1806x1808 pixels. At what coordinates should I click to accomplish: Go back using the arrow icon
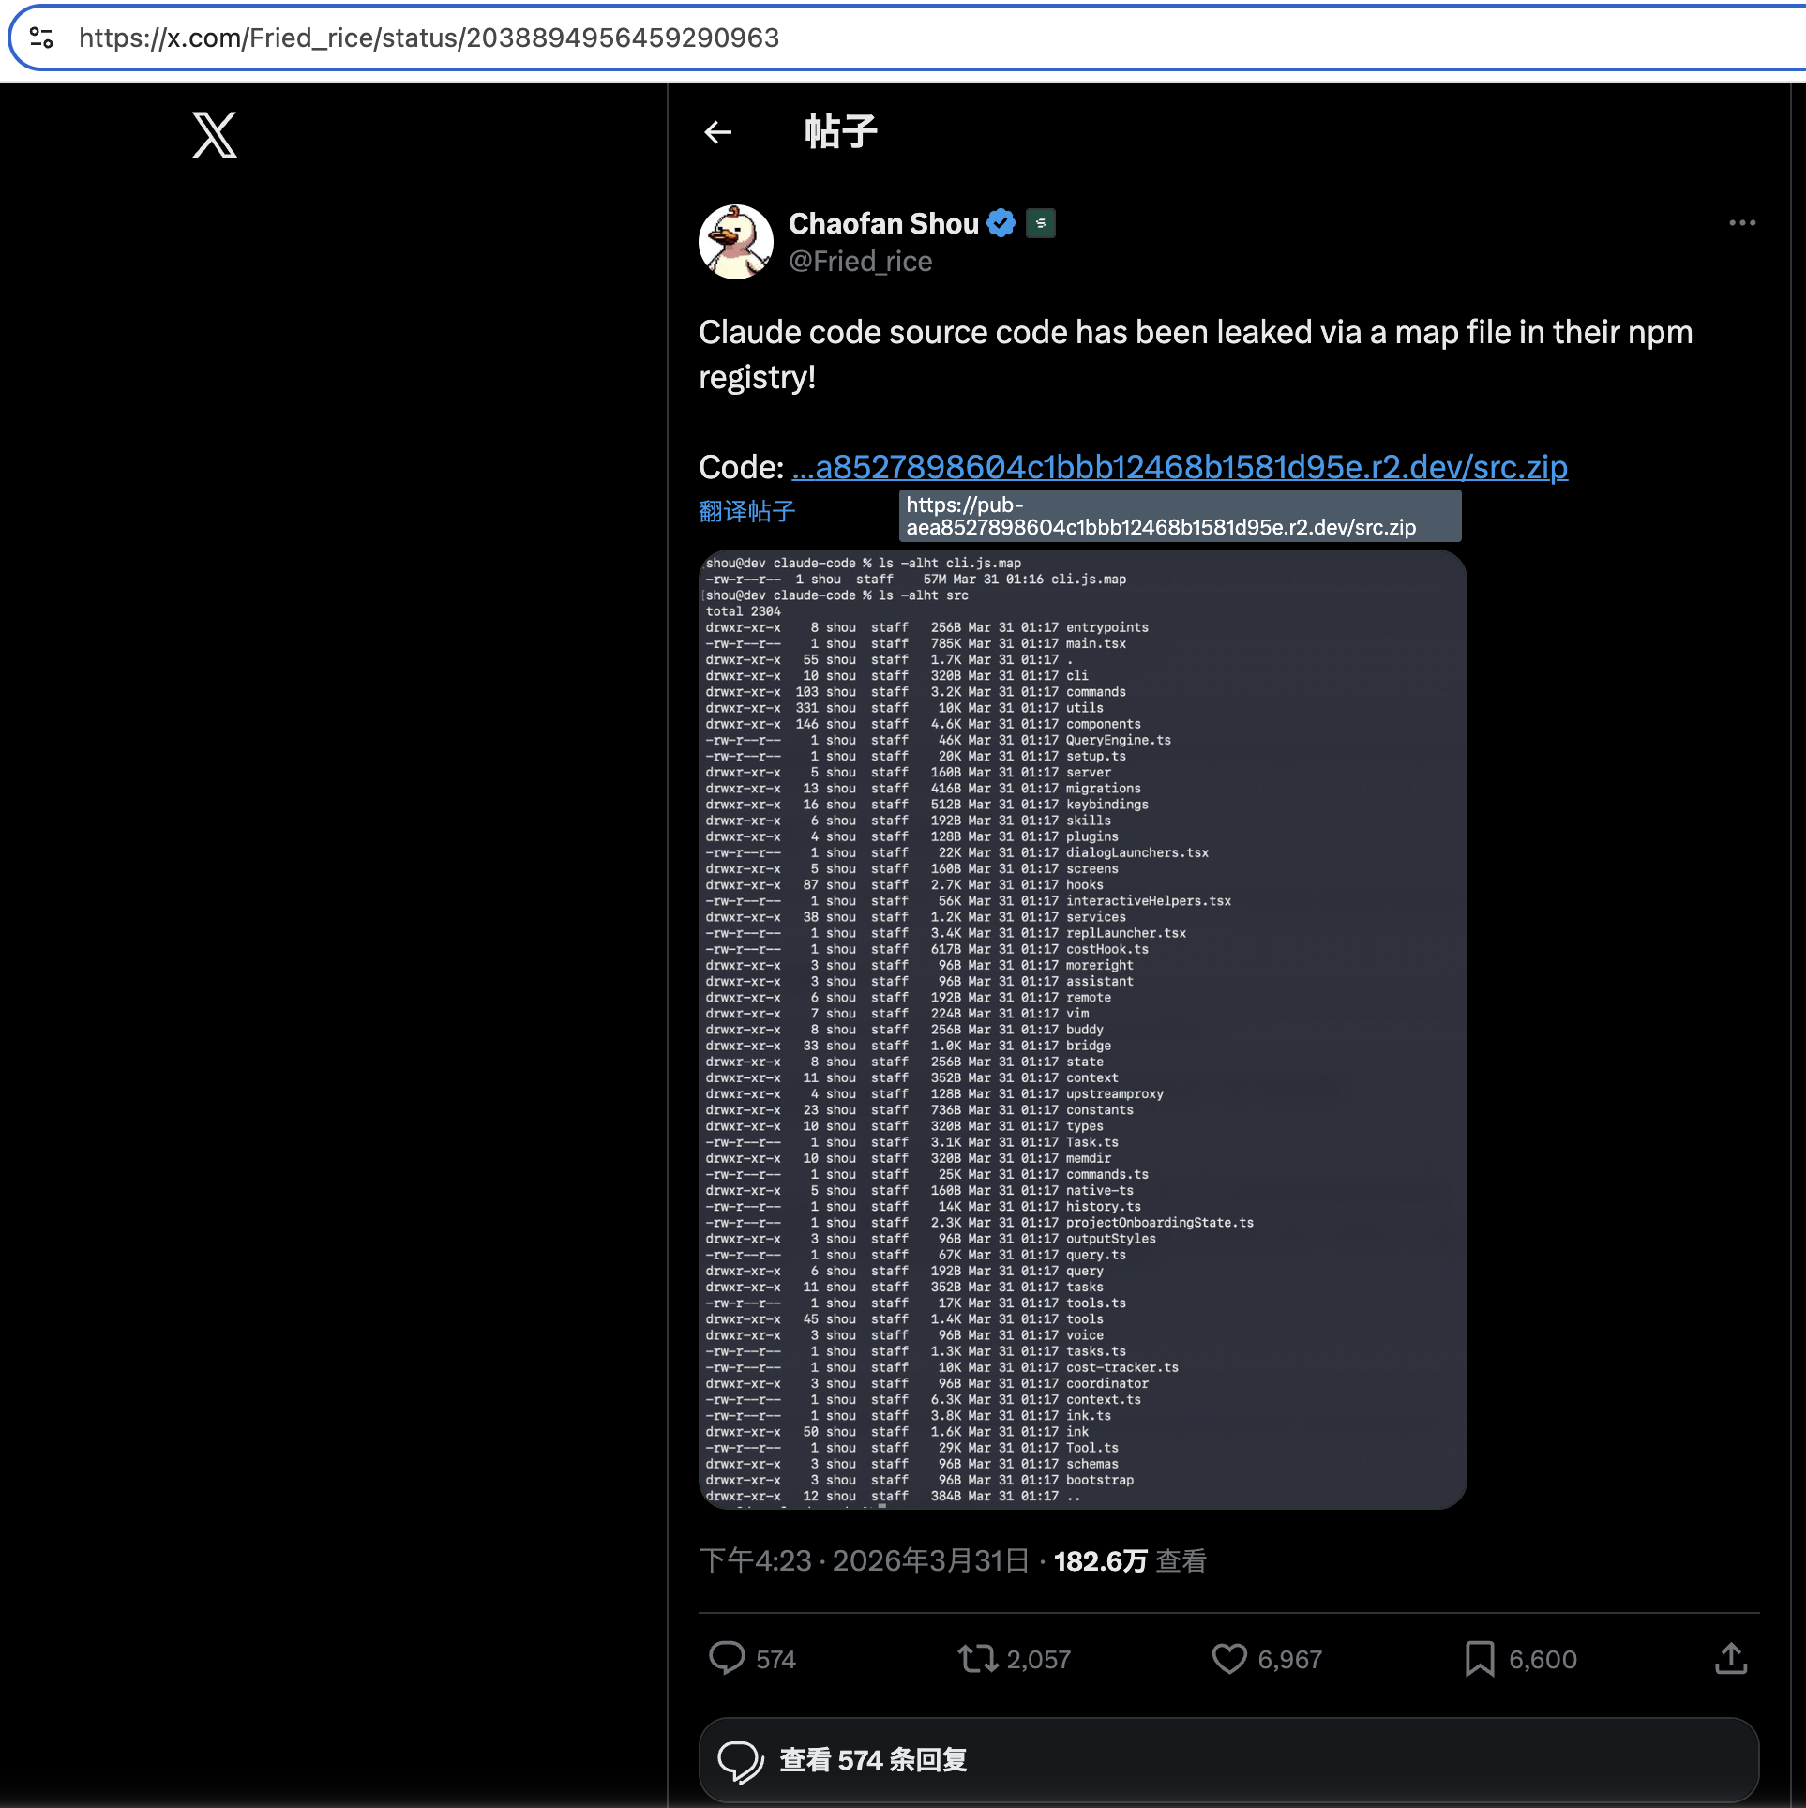[x=717, y=132]
